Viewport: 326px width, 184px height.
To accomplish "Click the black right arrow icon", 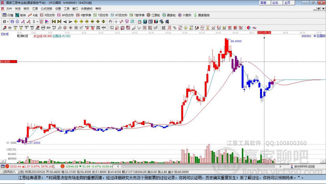I will [x=70, y=22].
